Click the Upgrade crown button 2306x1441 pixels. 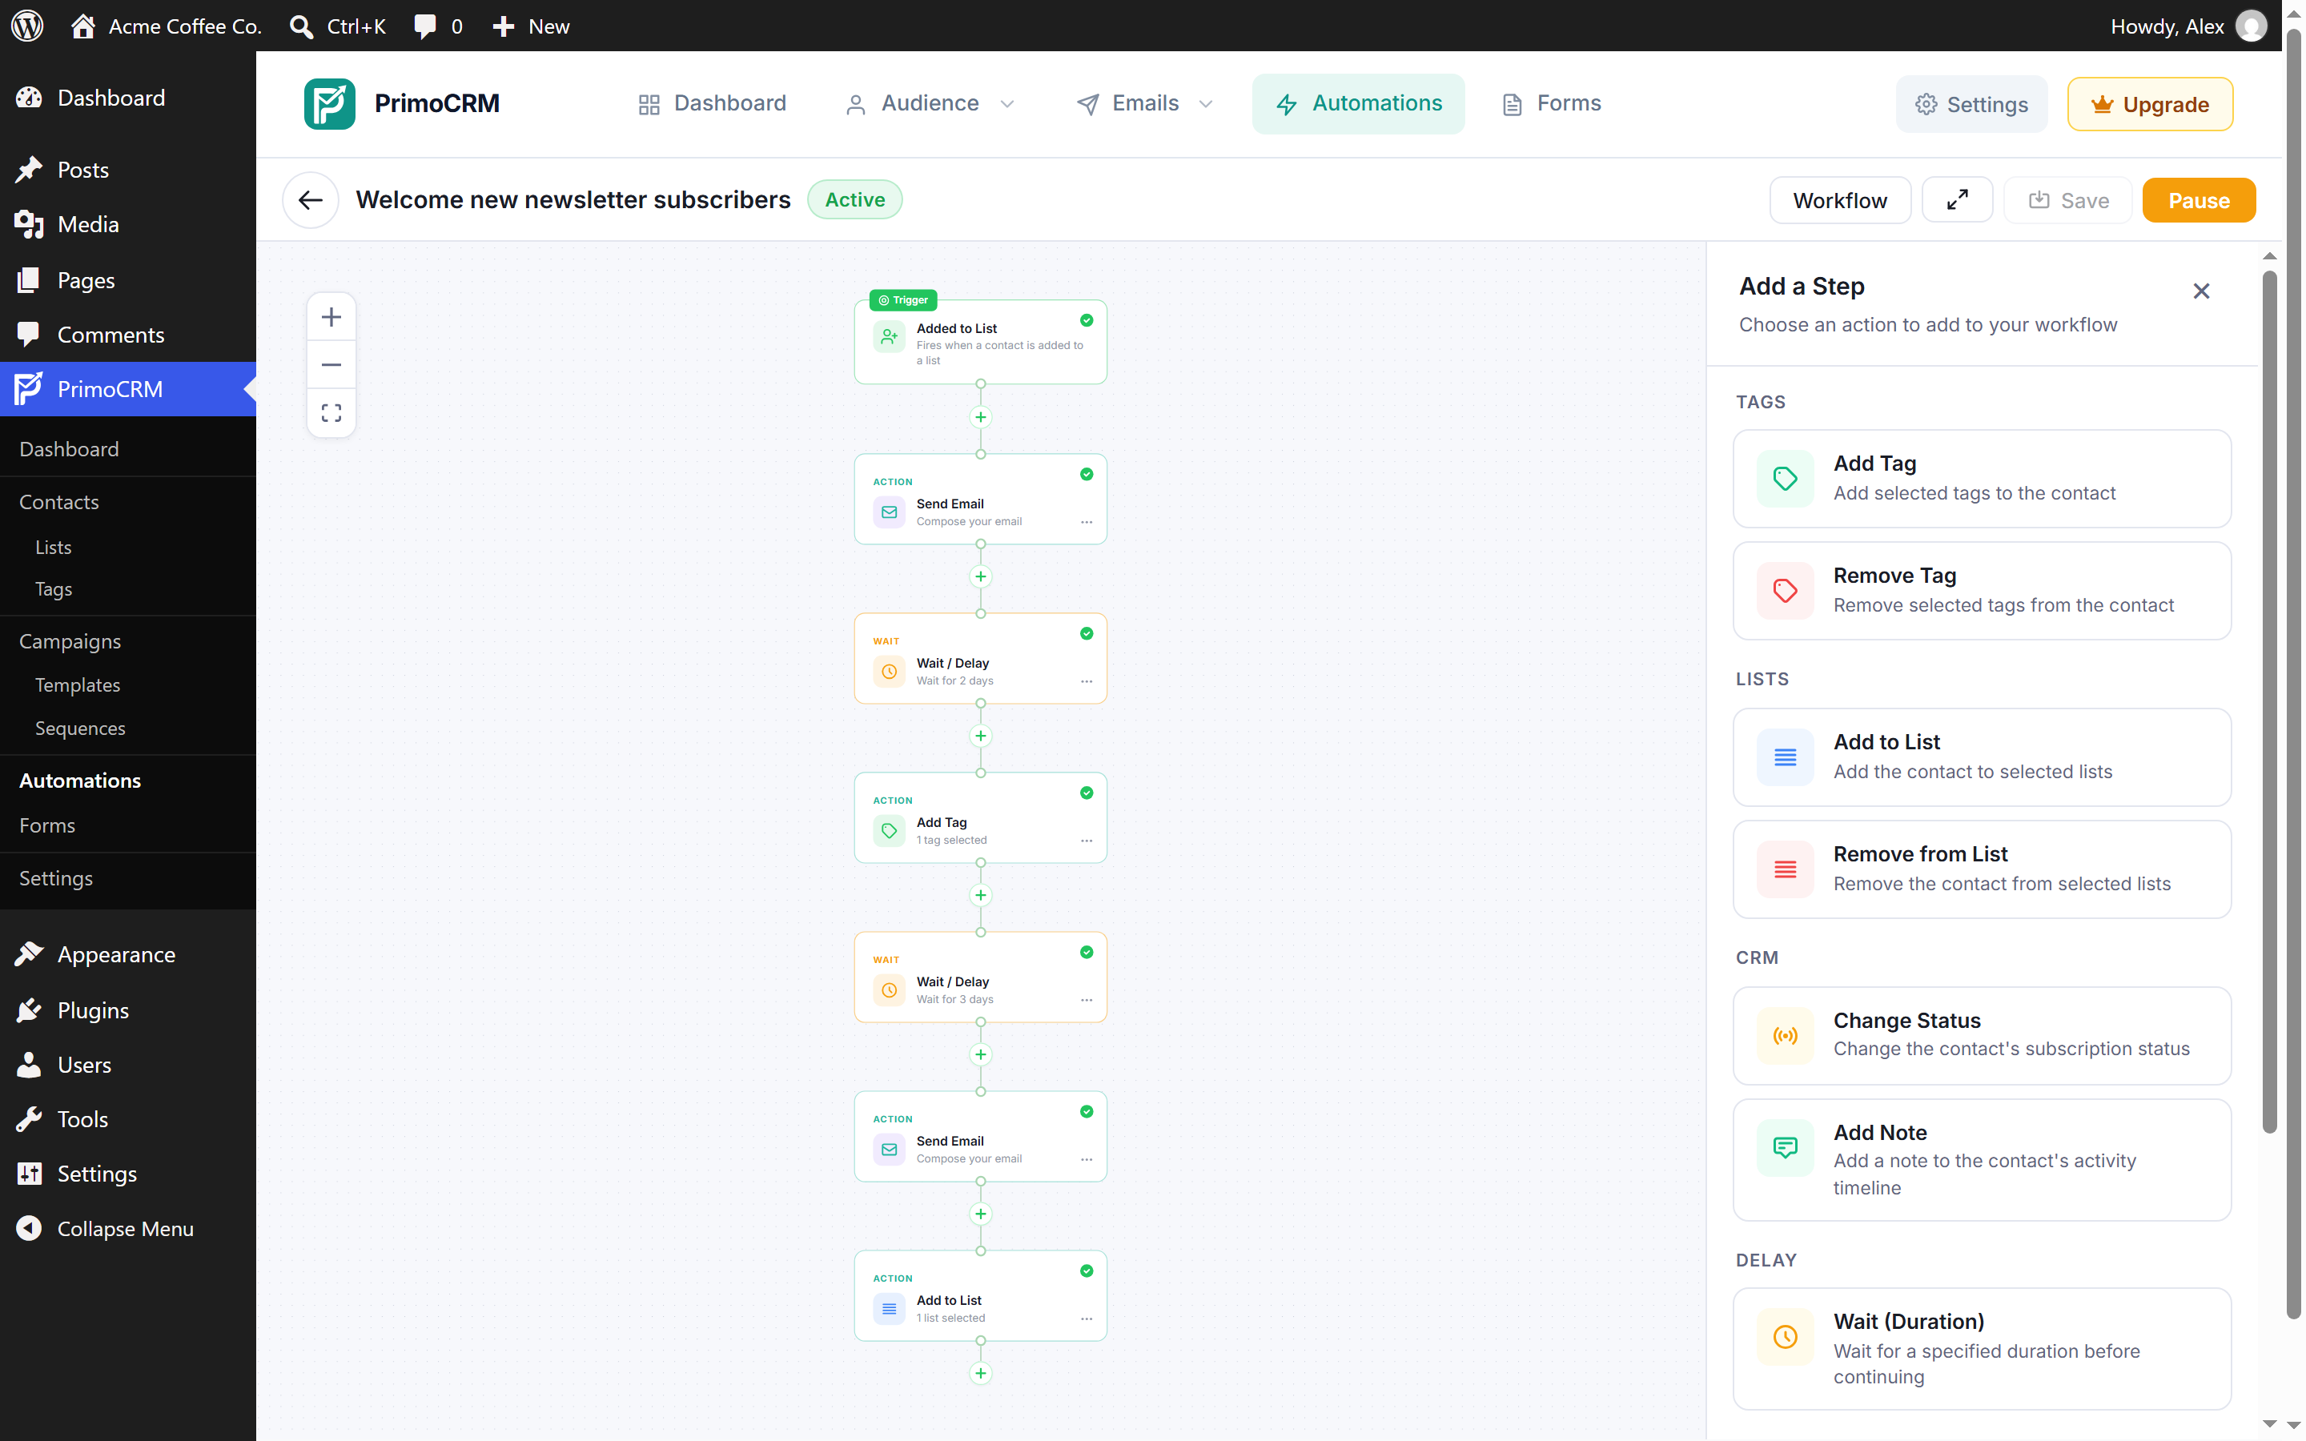tap(2150, 104)
